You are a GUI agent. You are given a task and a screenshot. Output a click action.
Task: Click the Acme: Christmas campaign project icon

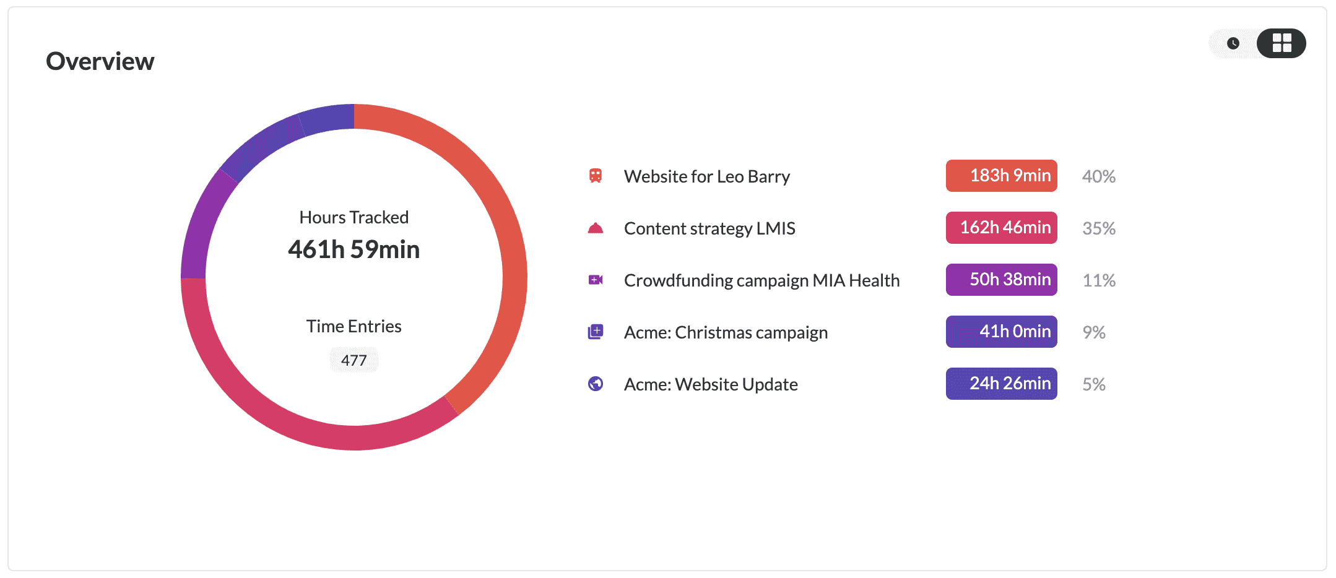(595, 332)
